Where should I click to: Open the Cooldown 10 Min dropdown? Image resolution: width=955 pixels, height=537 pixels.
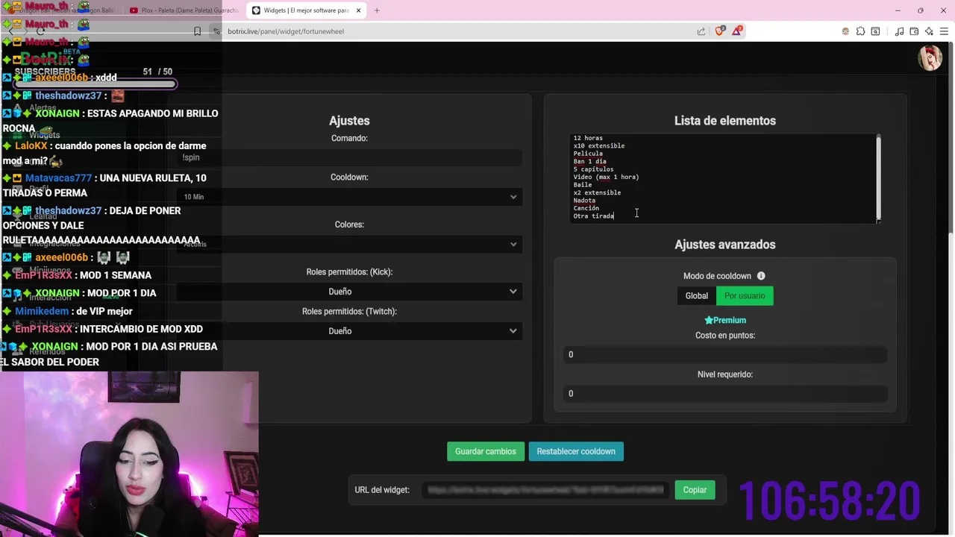tap(349, 197)
